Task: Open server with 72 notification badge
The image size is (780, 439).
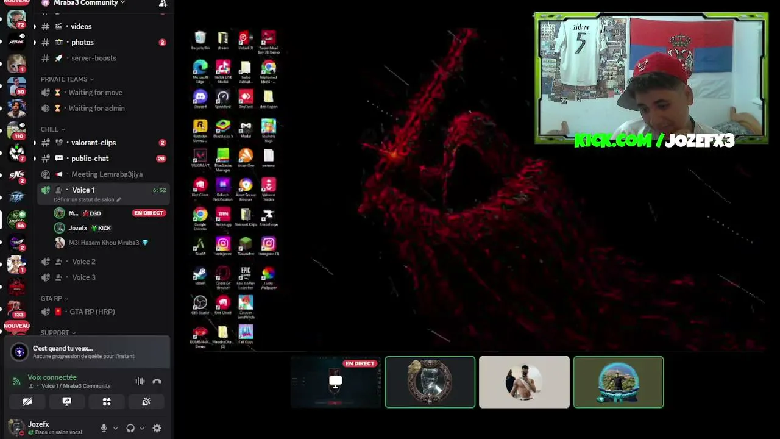Action: [x=16, y=19]
